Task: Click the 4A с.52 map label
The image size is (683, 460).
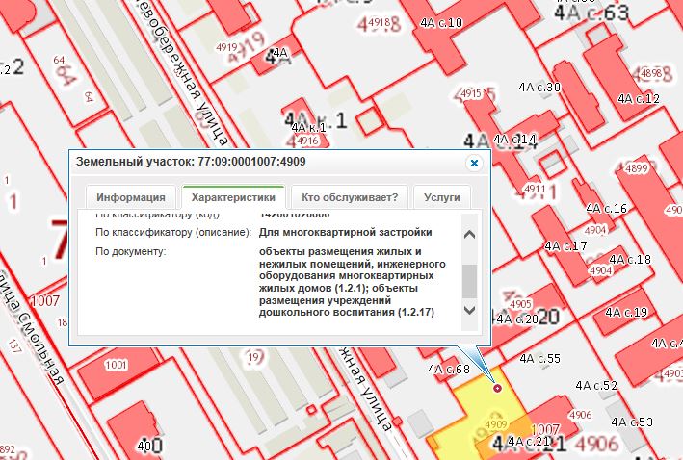Action: (x=597, y=385)
